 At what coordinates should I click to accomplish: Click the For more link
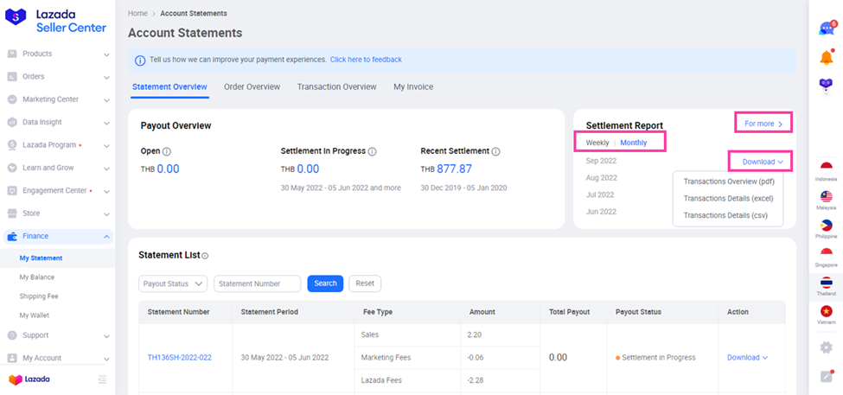tap(763, 124)
